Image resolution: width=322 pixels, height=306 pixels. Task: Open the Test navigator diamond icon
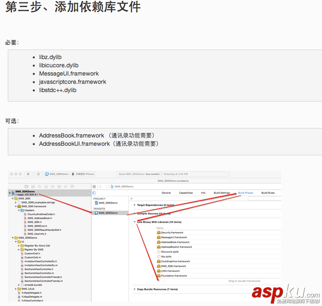coord(53,187)
